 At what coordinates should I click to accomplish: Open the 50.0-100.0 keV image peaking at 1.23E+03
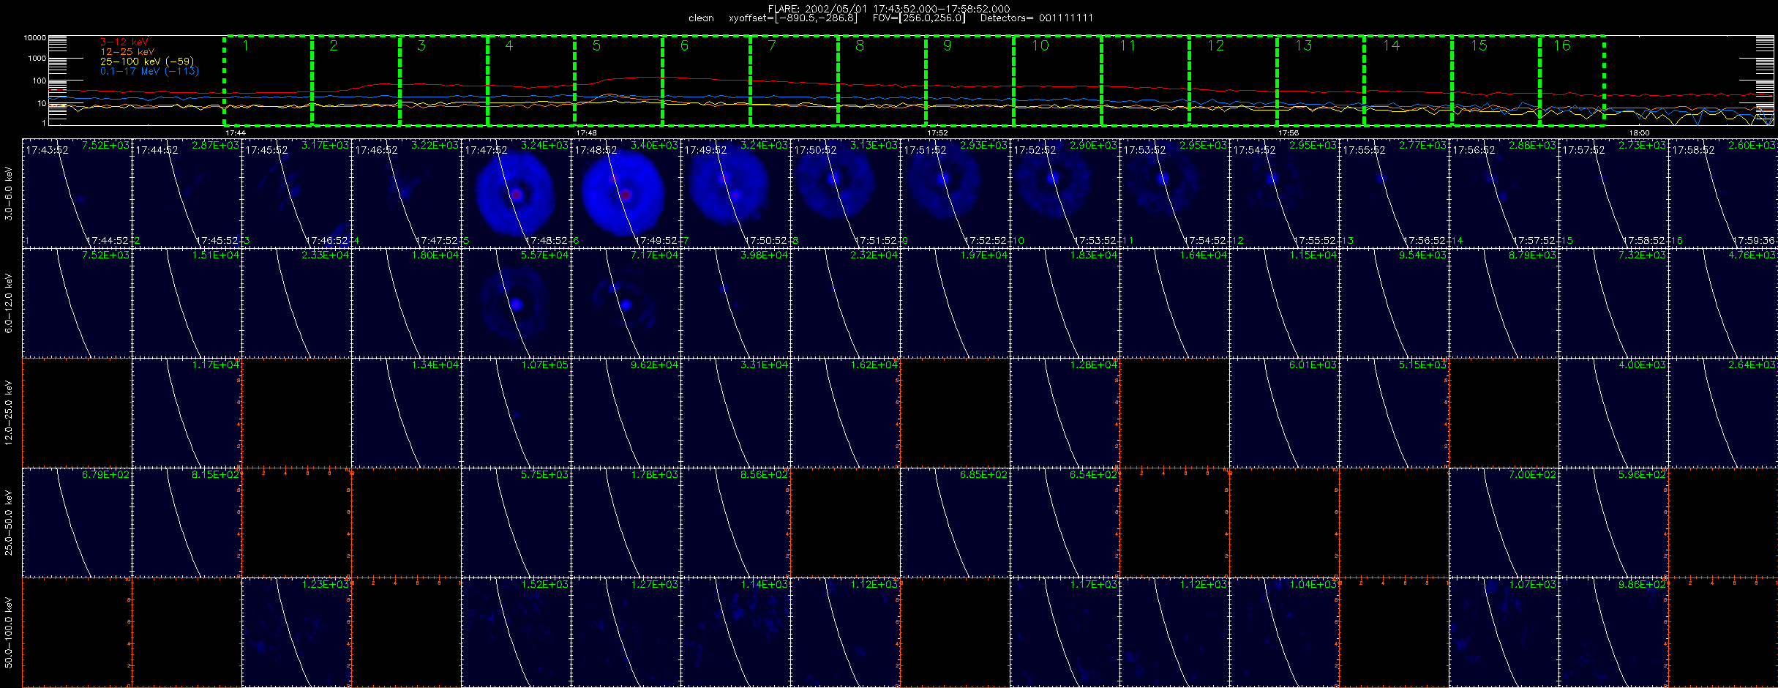pyautogui.click(x=296, y=632)
